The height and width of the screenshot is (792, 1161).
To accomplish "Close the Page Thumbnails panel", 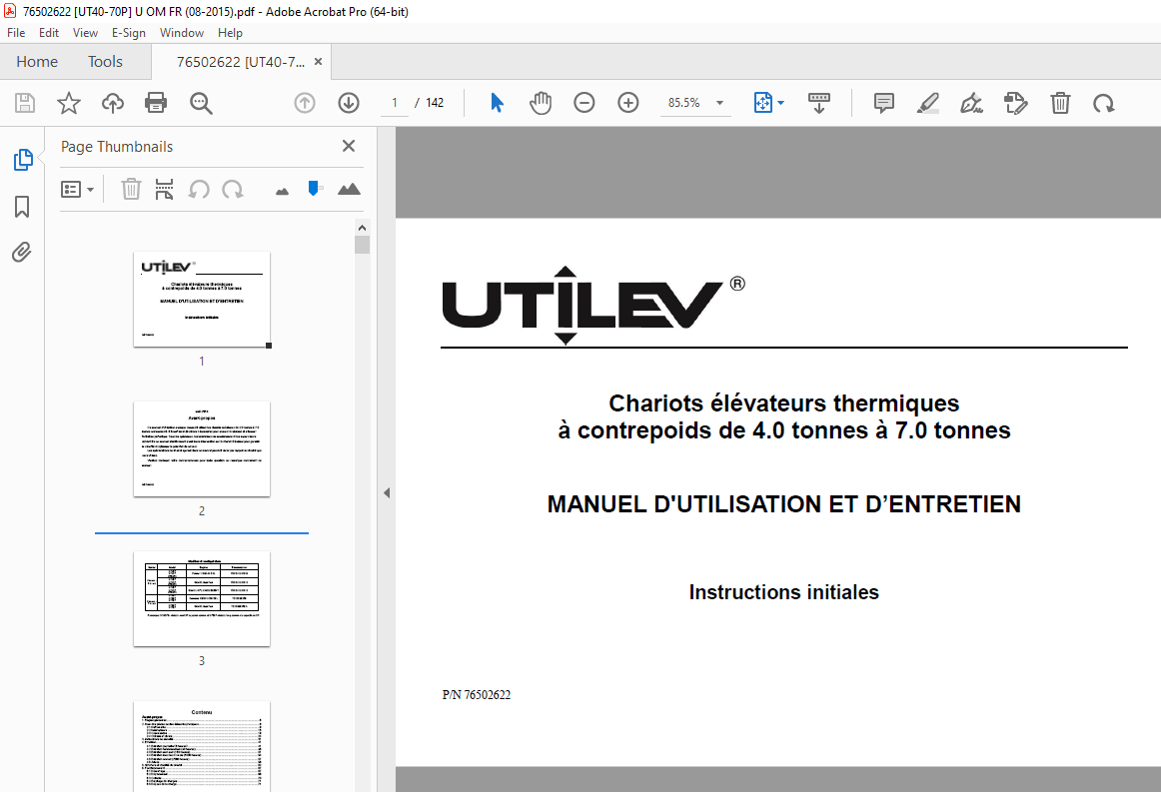I will pyautogui.click(x=348, y=146).
